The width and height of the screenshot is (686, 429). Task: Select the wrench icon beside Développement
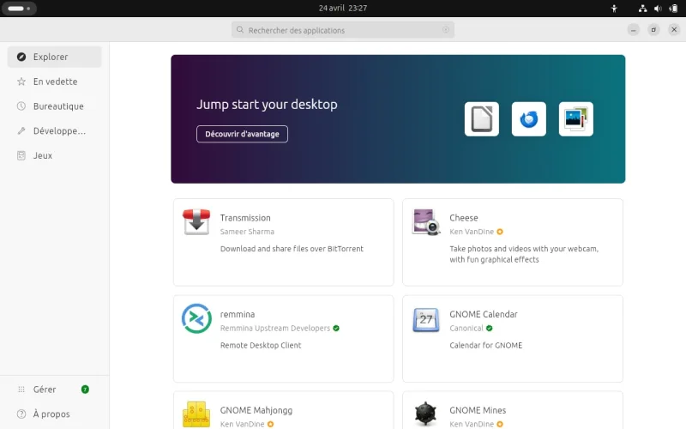click(21, 131)
